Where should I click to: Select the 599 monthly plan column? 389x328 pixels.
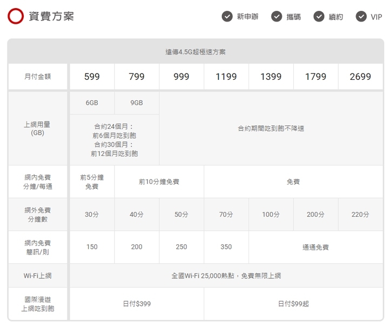(92, 77)
